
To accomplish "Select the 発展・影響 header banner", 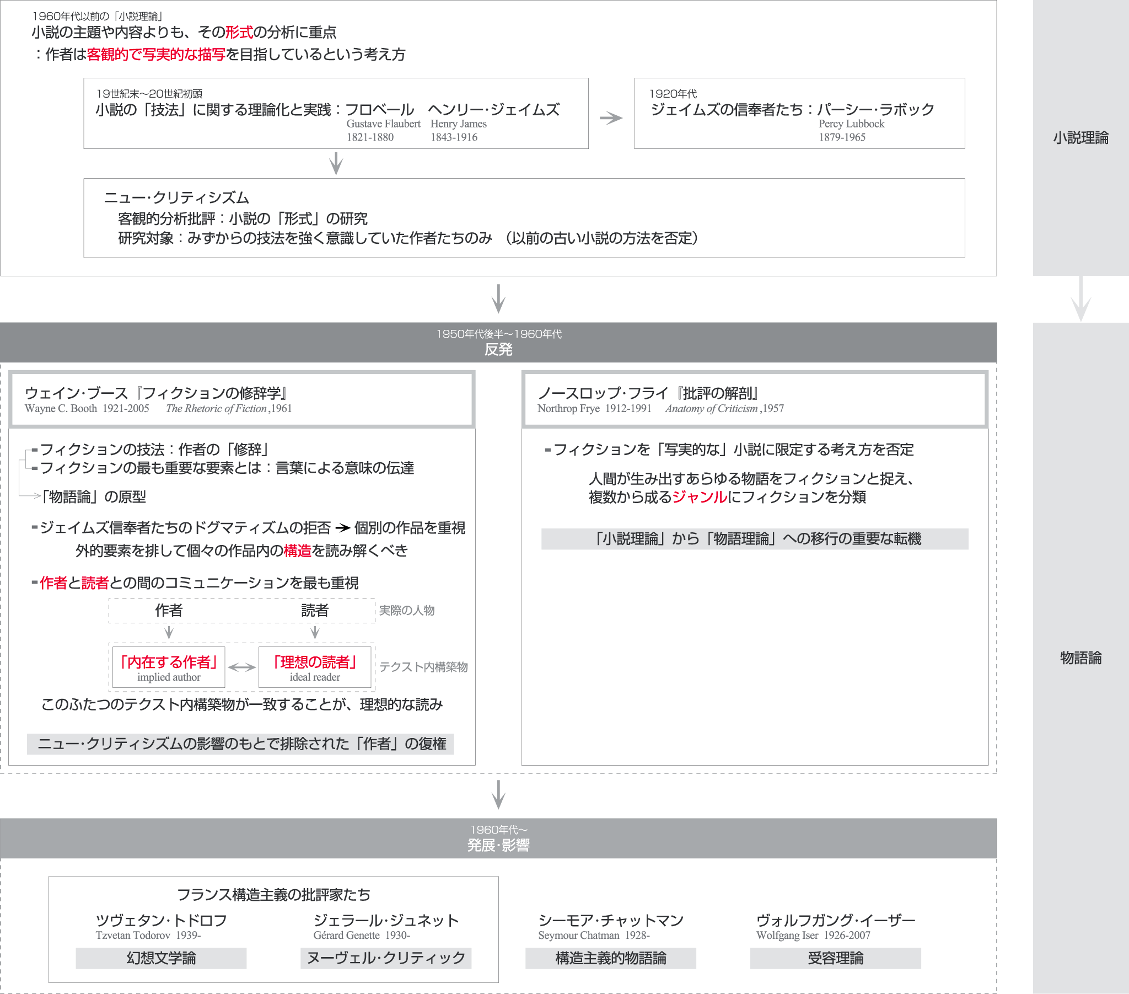I will 498,838.
